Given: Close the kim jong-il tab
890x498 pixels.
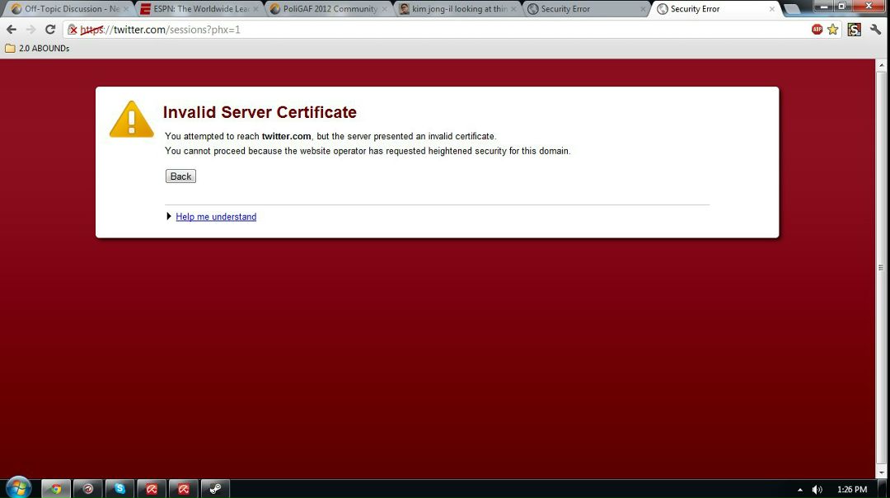Looking at the screenshot, I should 513,9.
